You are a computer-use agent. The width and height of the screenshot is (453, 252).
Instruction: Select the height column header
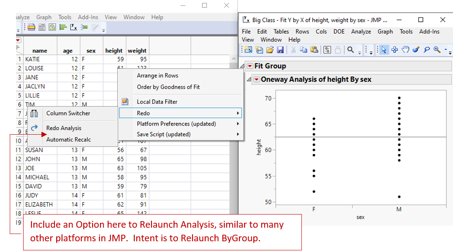(114, 51)
